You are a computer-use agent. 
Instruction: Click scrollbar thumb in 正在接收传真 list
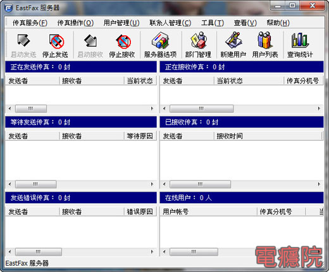(201, 109)
